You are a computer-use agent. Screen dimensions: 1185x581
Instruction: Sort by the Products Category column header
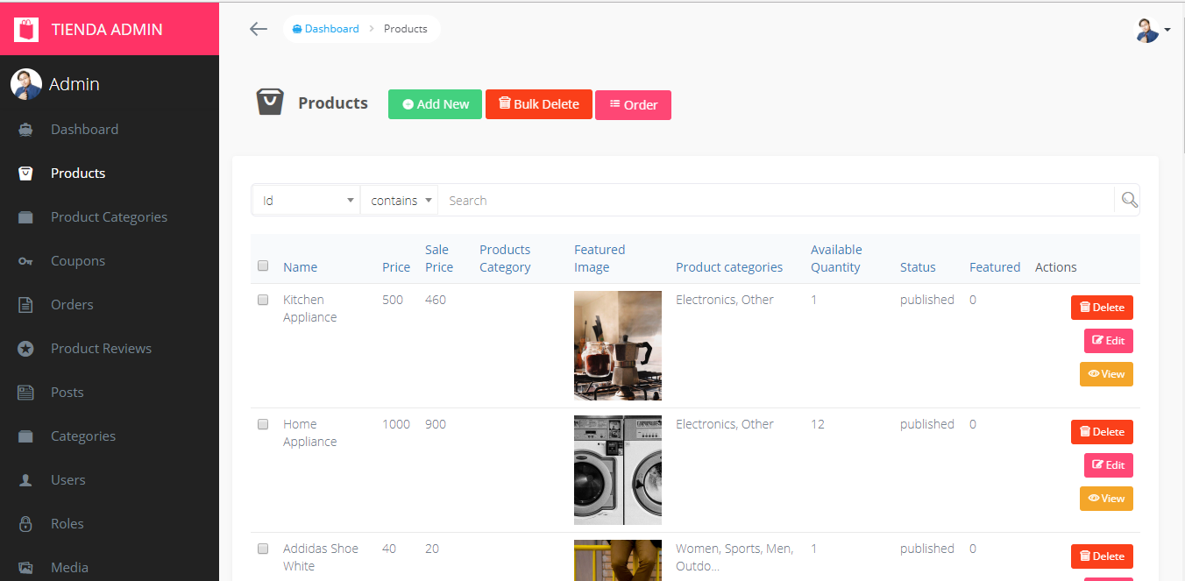505,259
